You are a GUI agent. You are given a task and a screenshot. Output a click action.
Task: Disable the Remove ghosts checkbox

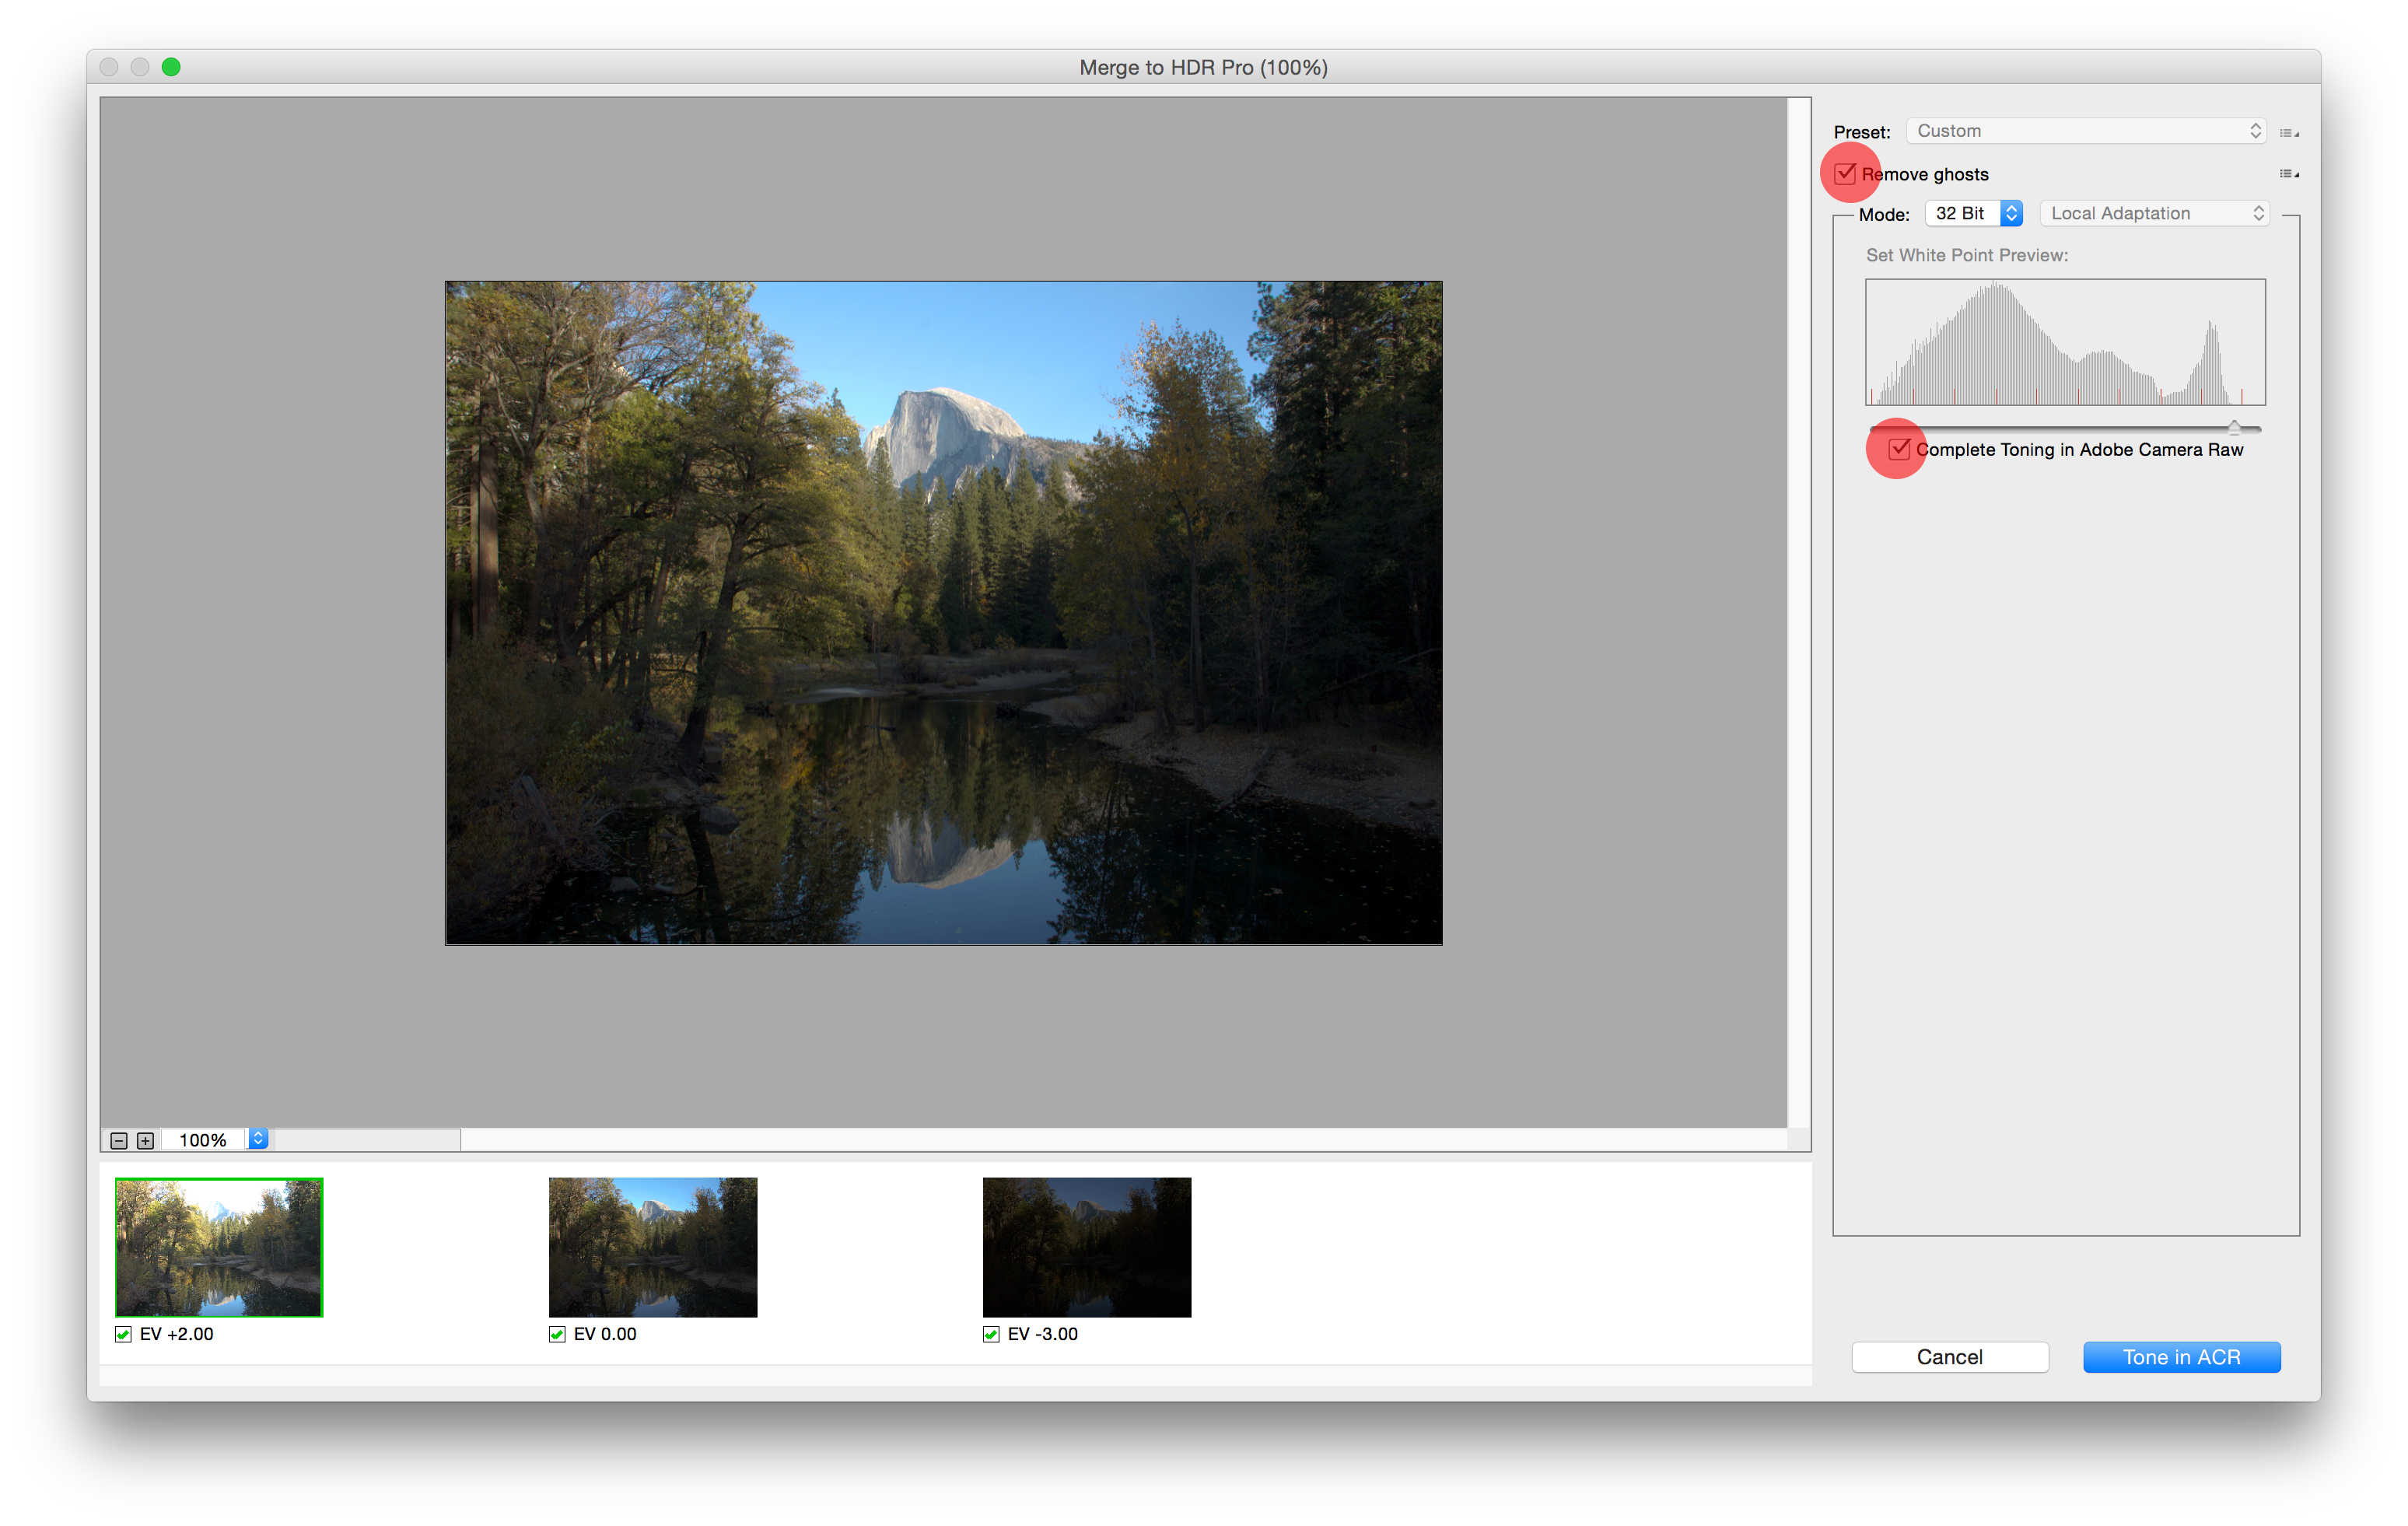(x=1846, y=174)
